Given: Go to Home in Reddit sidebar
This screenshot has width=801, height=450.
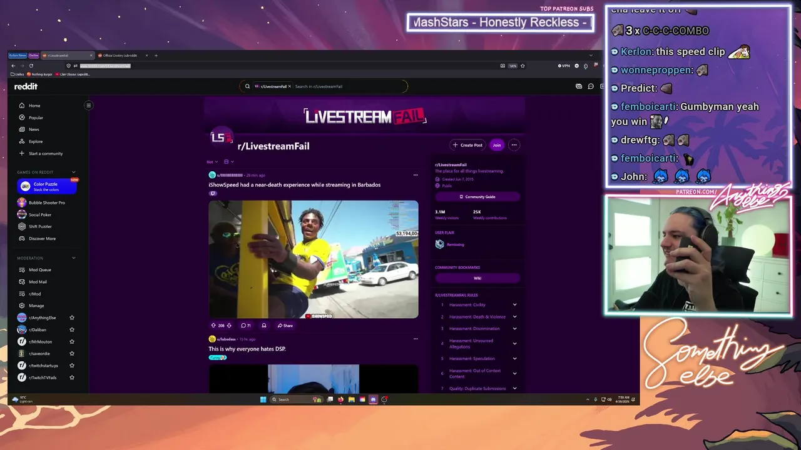Looking at the screenshot, I should [x=34, y=106].
